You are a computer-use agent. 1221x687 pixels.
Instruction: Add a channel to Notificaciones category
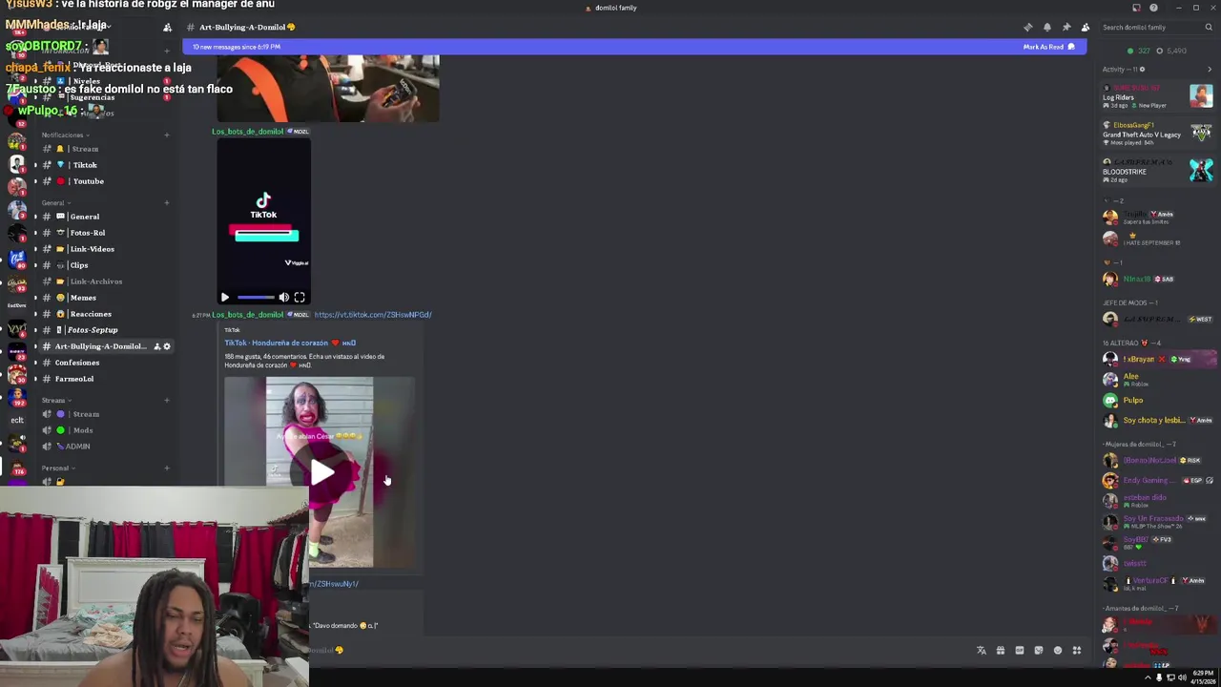167,135
